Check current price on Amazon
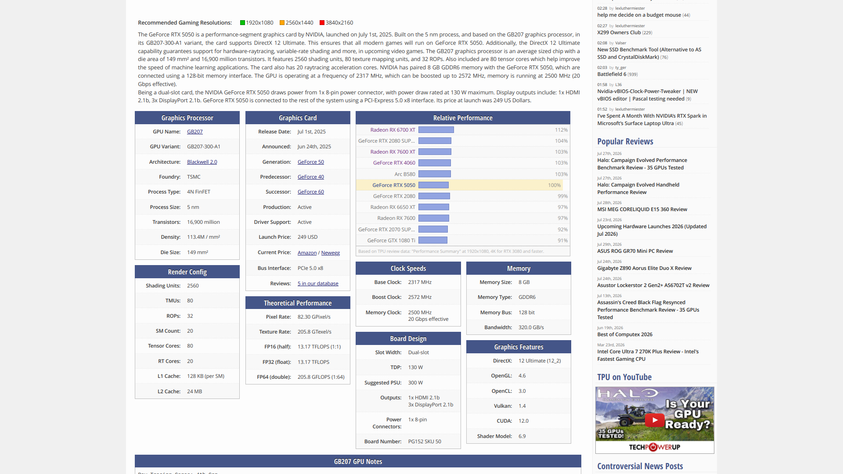The height and width of the screenshot is (474, 843). tap(307, 253)
